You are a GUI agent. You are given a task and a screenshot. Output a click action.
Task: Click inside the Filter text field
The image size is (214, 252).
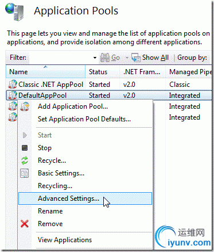[60, 58]
